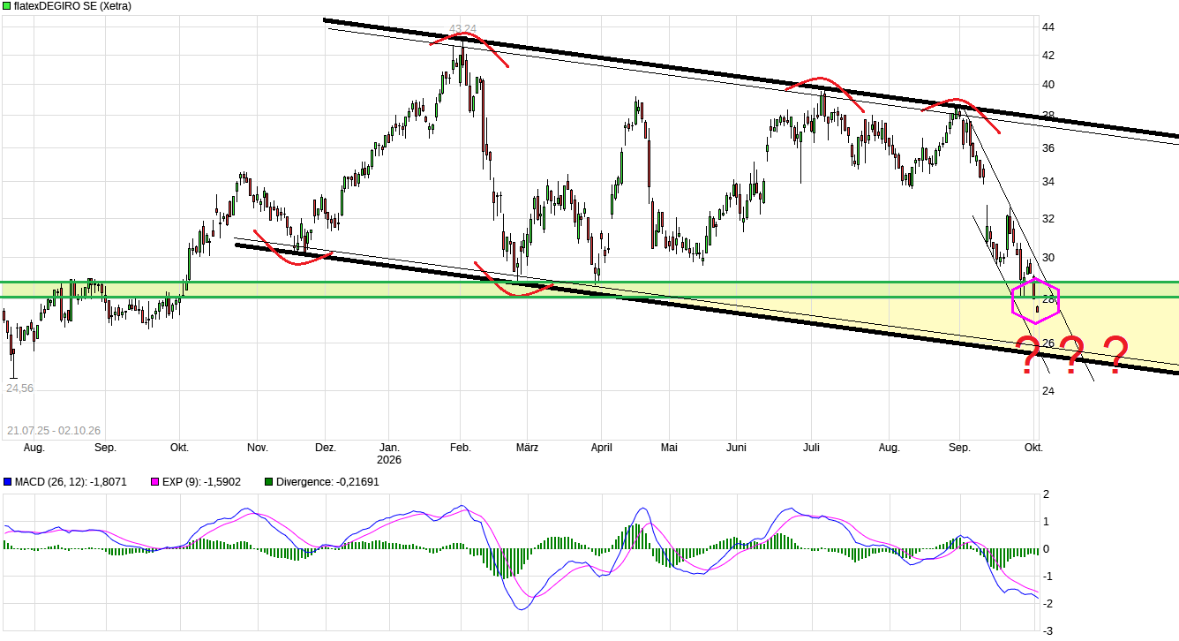Click the date range 21.07.25 - 02.10.26 text
Image resolution: width=1179 pixels, height=641 pixels.
tap(54, 430)
